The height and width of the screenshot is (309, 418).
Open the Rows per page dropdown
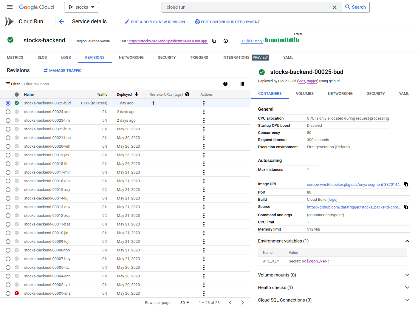(185, 302)
